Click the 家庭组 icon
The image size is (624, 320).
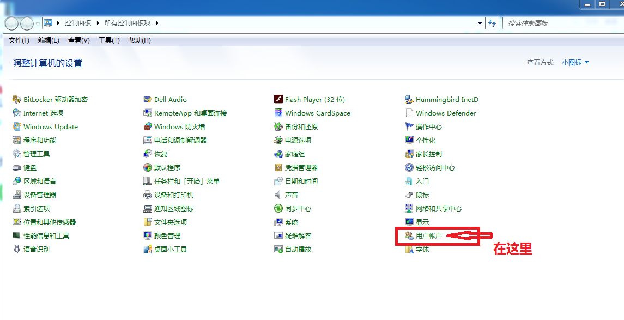[x=278, y=154]
